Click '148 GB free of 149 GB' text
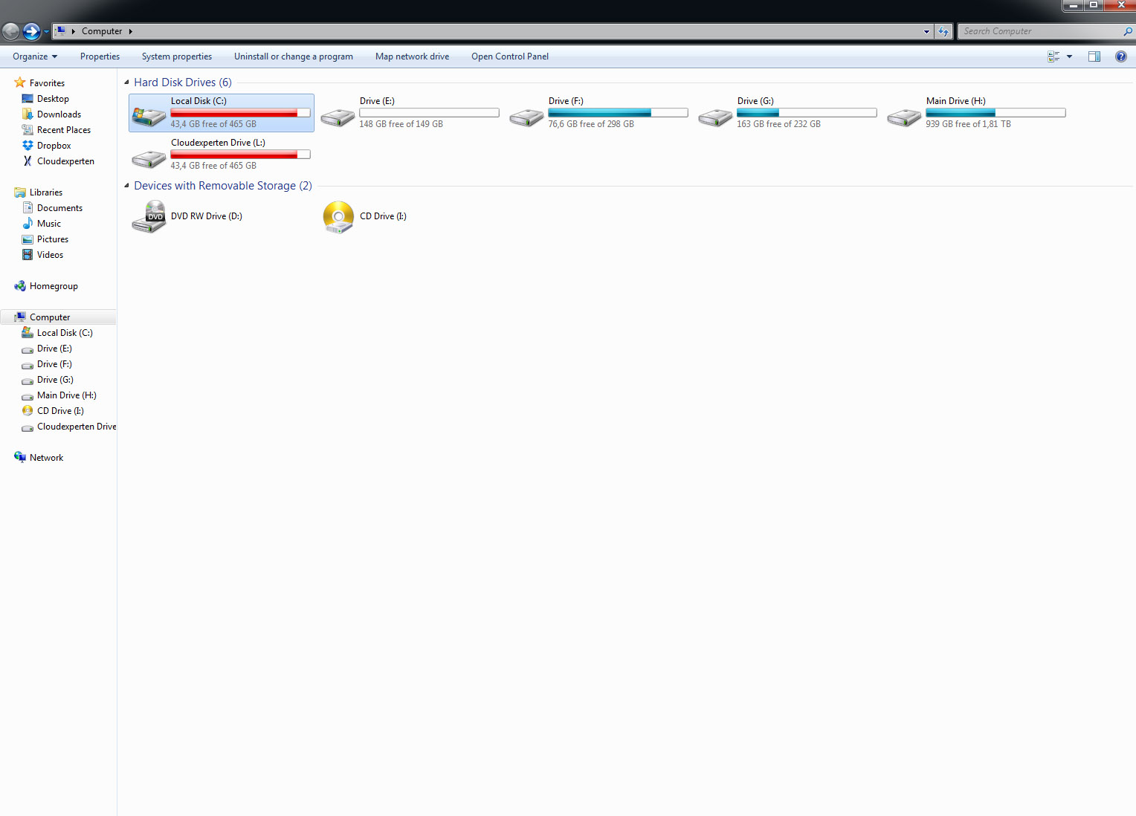1136x816 pixels. coord(401,124)
